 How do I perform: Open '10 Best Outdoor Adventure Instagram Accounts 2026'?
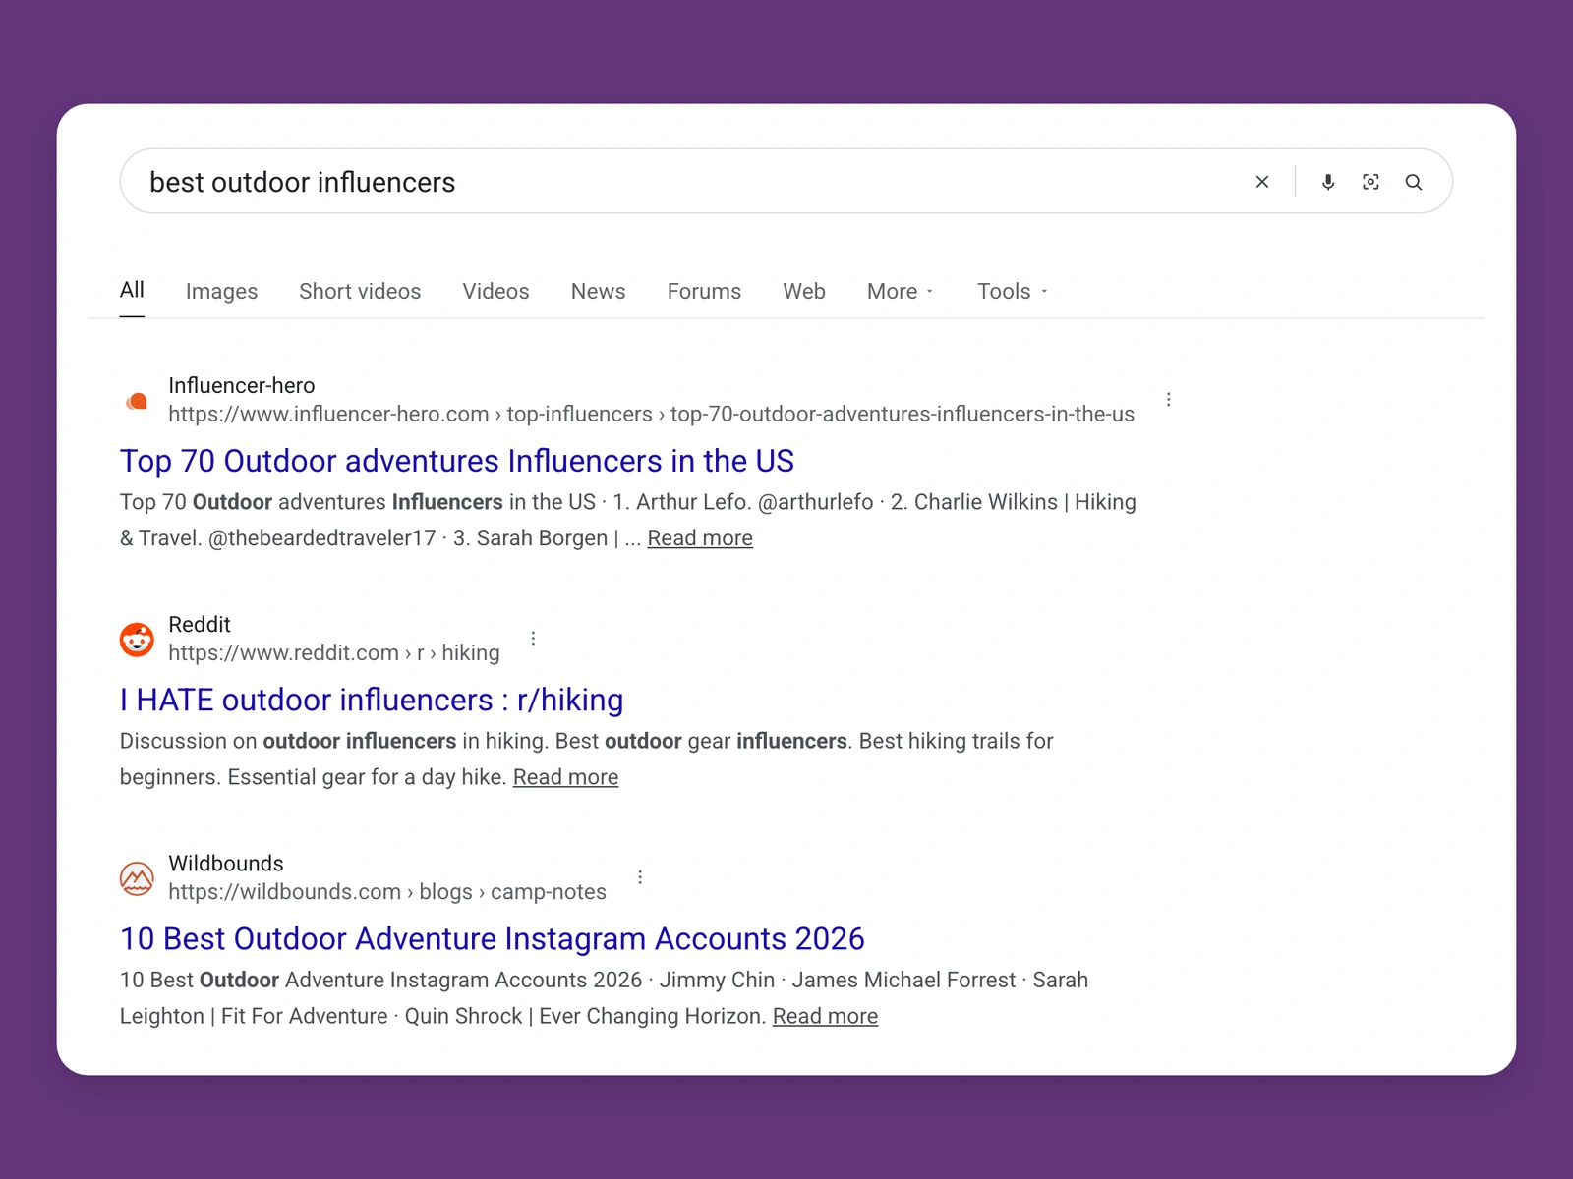(x=493, y=938)
